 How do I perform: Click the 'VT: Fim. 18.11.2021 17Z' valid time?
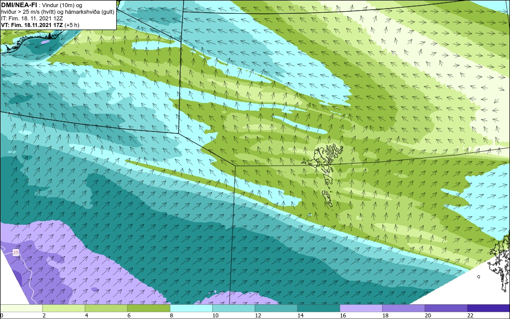coord(32,25)
